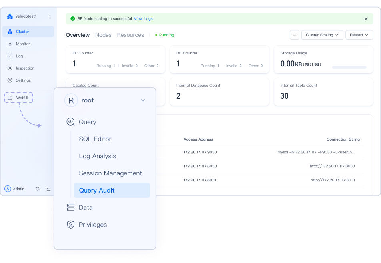Open the Restart dropdown menu
The height and width of the screenshot is (263, 381).
[x=359, y=35]
